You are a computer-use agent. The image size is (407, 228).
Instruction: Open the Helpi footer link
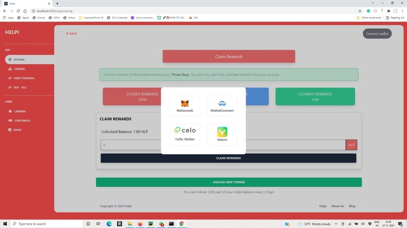(x=323, y=206)
